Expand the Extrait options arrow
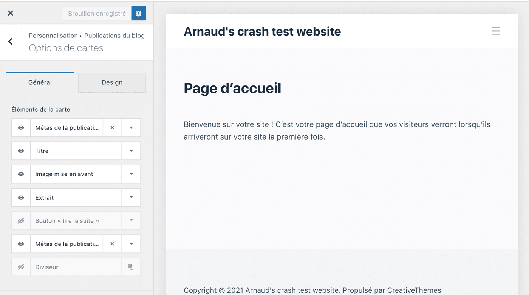529x295 pixels. tap(131, 198)
